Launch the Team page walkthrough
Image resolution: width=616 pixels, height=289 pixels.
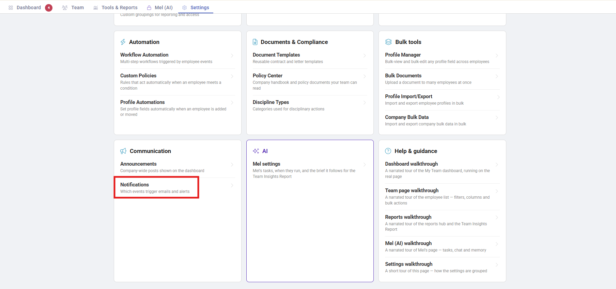click(x=442, y=197)
